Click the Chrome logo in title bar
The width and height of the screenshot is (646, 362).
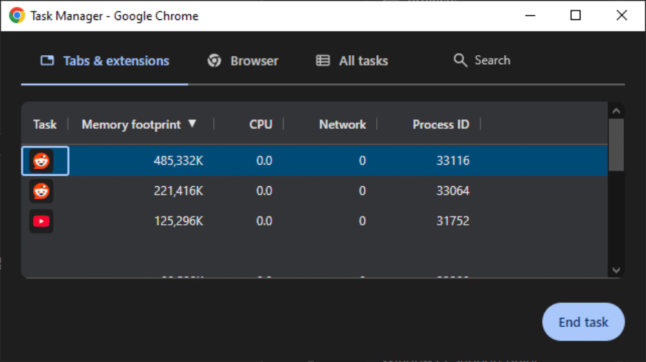pos(17,16)
